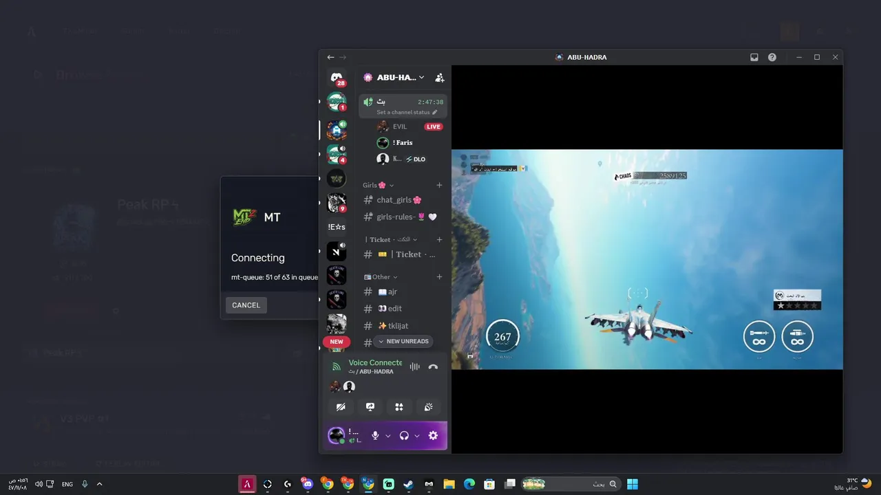881x495 pixels.
Task: Click the red NEW servers pill
Action: point(337,342)
